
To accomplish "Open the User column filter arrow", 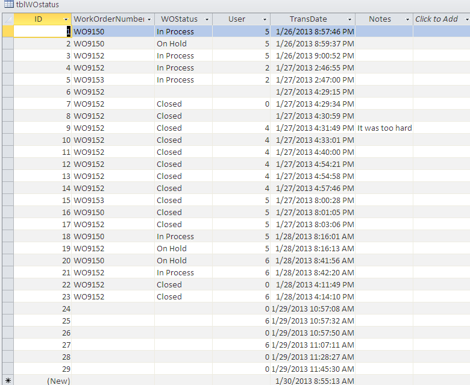I will pyautogui.click(x=265, y=19).
